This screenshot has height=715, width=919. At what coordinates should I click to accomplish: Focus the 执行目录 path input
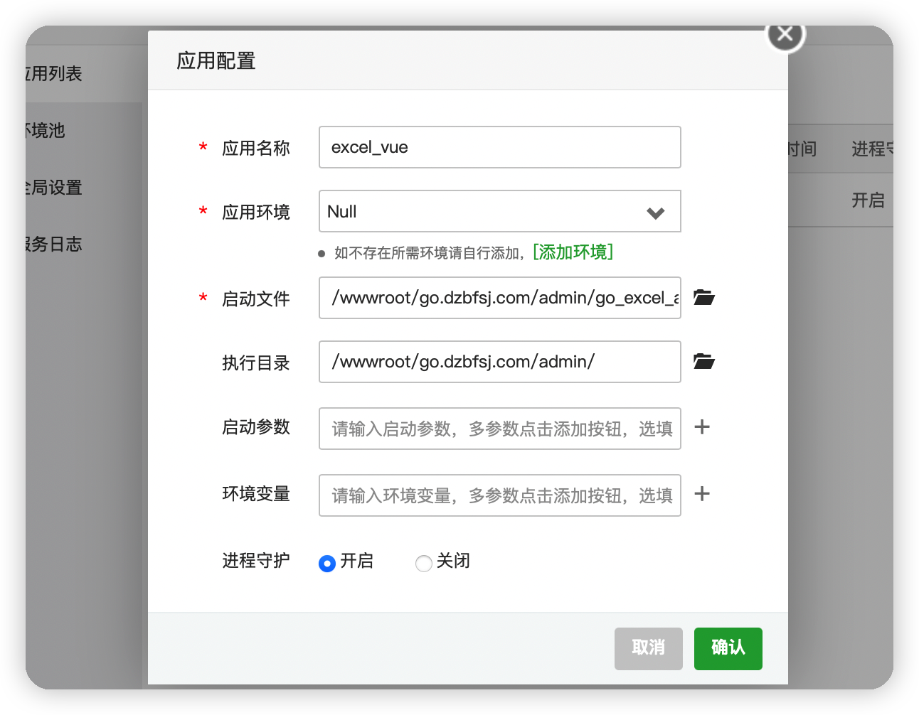pos(500,362)
